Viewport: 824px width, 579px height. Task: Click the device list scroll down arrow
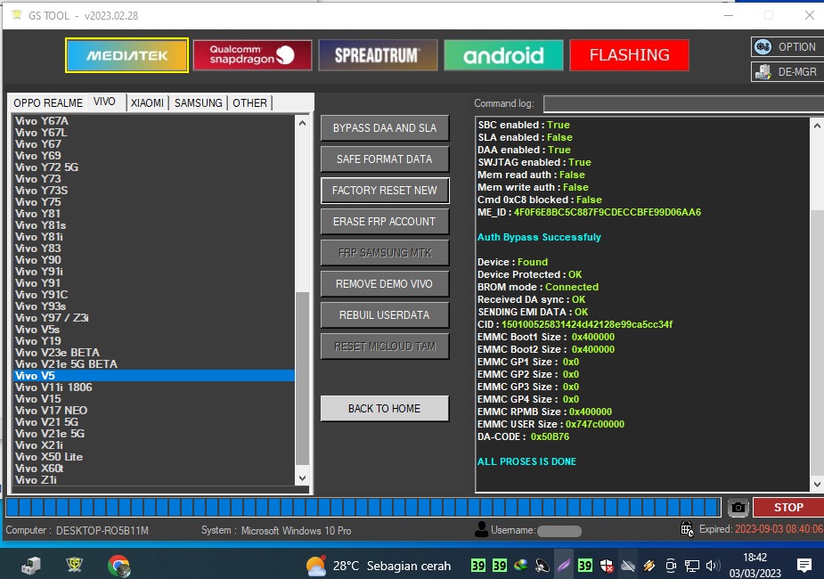click(302, 478)
